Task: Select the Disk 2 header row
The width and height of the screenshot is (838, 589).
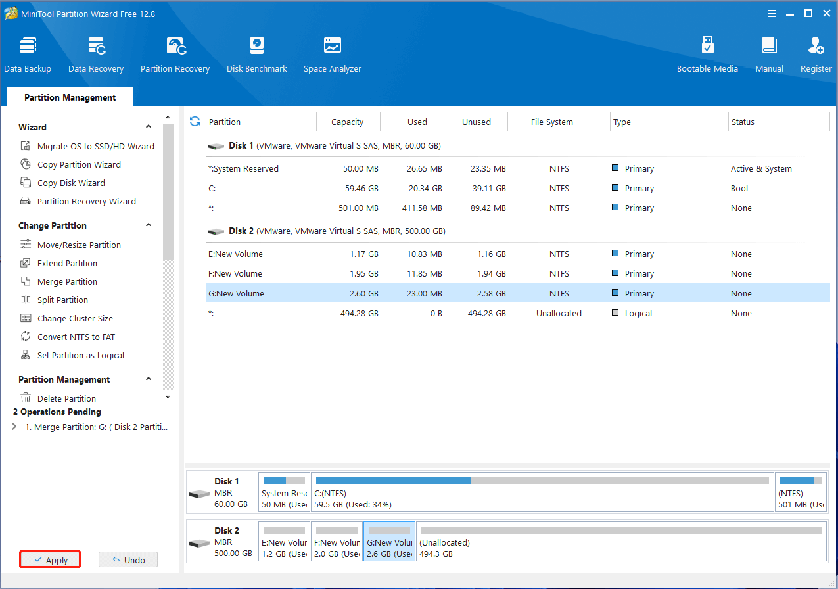Action: pos(518,231)
